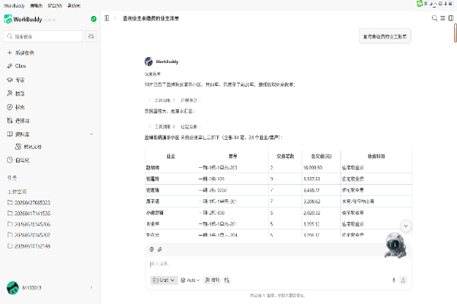Click the user message bubble at top right
The image size is (457, 304).
(385, 36)
